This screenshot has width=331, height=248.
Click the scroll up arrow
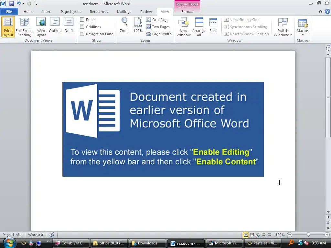point(328,54)
